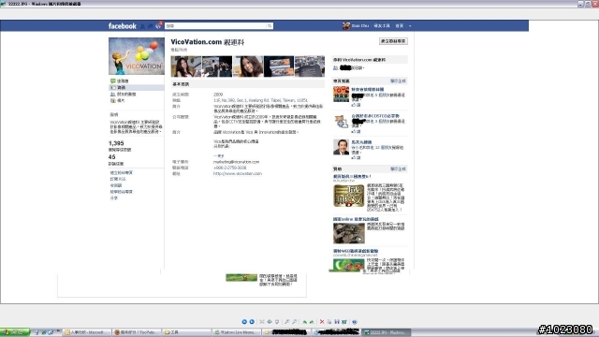Delete image with red X icon
Screen dimensions: 599x337
tap(322, 322)
